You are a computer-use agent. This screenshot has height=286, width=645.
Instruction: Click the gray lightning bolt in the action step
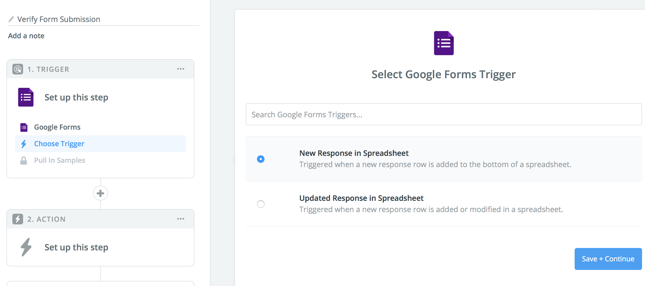26,247
